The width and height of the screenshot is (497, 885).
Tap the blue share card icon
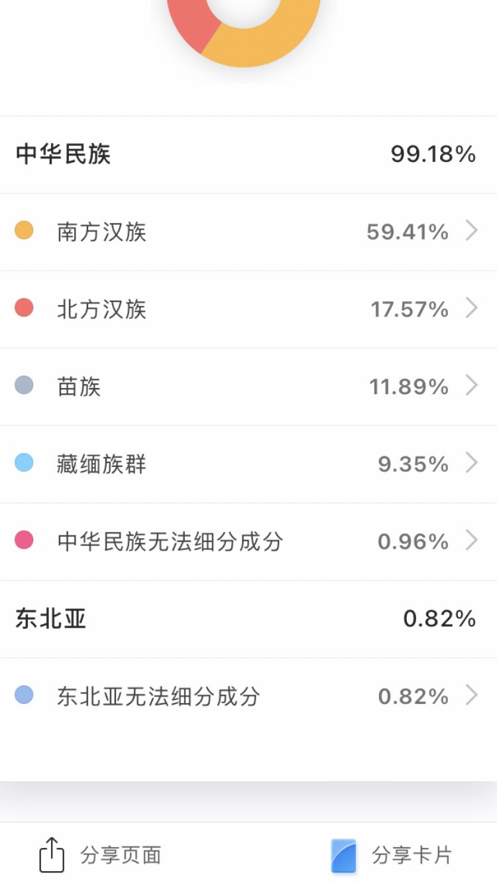coord(344,855)
